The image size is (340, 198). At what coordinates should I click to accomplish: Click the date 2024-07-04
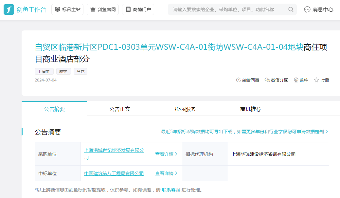point(45,80)
